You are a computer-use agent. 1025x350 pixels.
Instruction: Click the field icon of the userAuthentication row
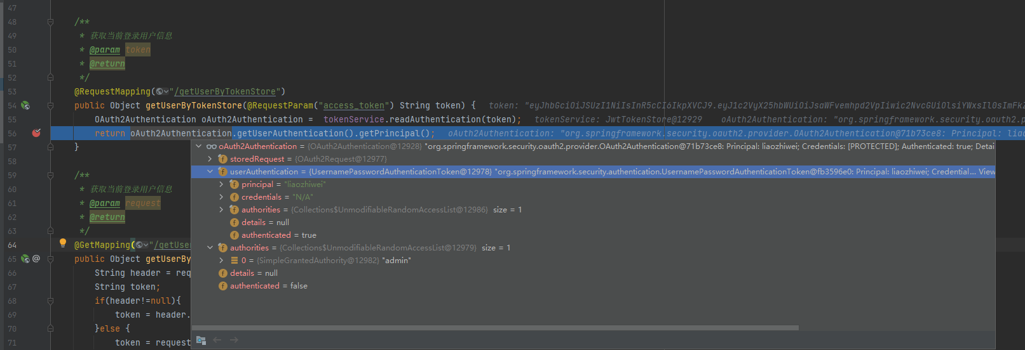tap(222, 172)
